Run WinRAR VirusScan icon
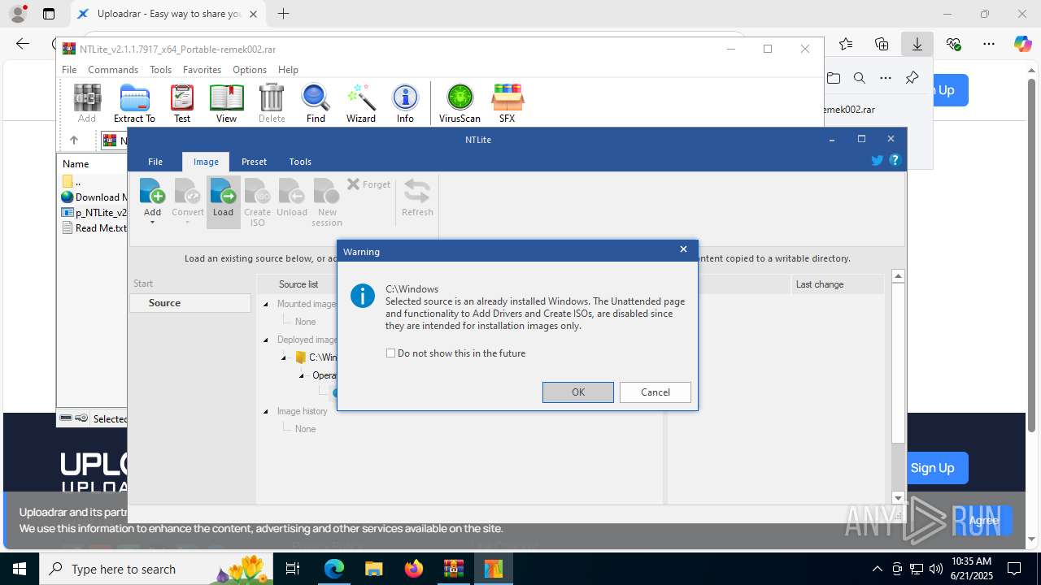Viewport: 1041px width, 585px height. tap(460, 103)
